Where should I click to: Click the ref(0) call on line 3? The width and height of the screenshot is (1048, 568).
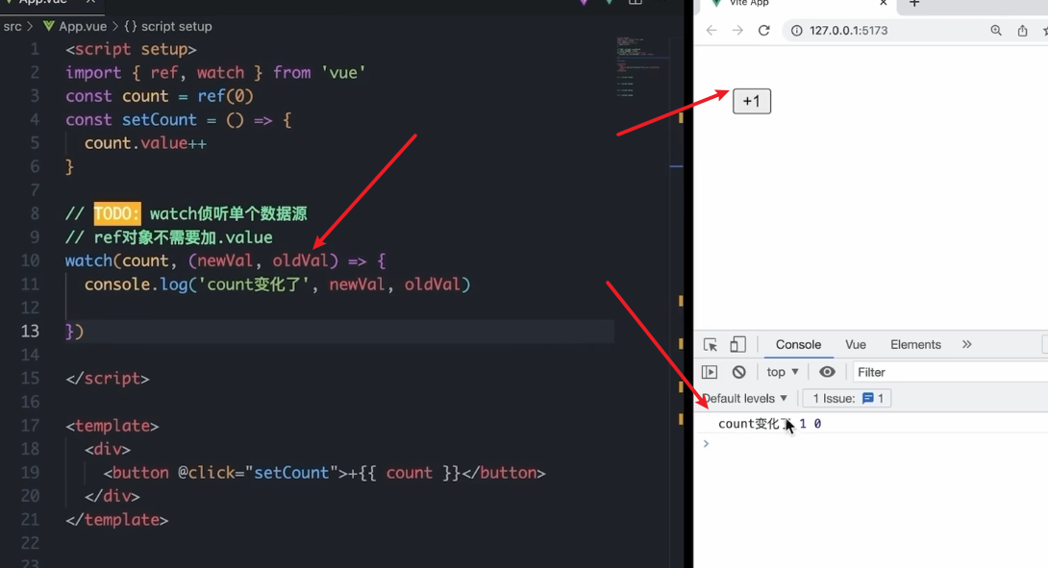pos(225,96)
